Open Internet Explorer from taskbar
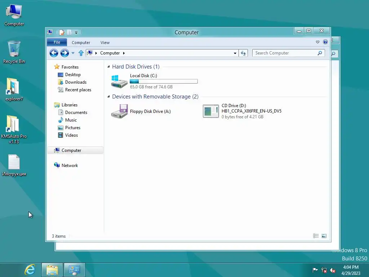The width and height of the screenshot is (369, 277). tap(30, 270)
